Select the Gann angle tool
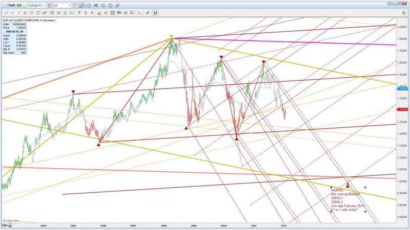 (x=99, y=13)
